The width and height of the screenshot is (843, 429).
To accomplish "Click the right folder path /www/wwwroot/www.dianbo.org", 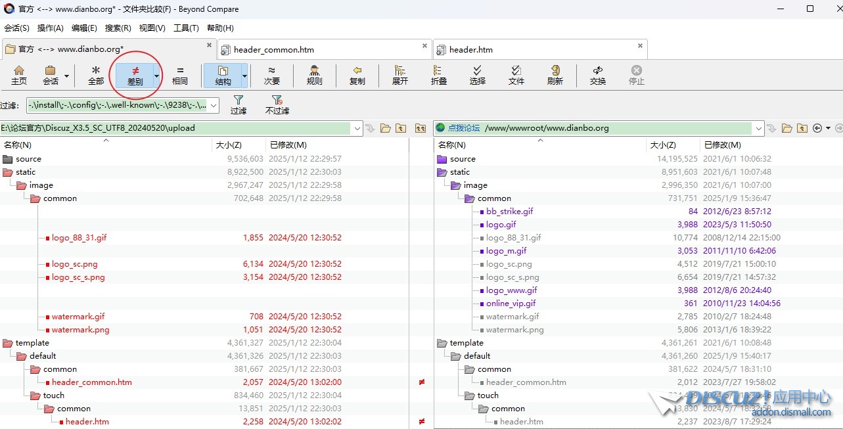I will 547,128.
